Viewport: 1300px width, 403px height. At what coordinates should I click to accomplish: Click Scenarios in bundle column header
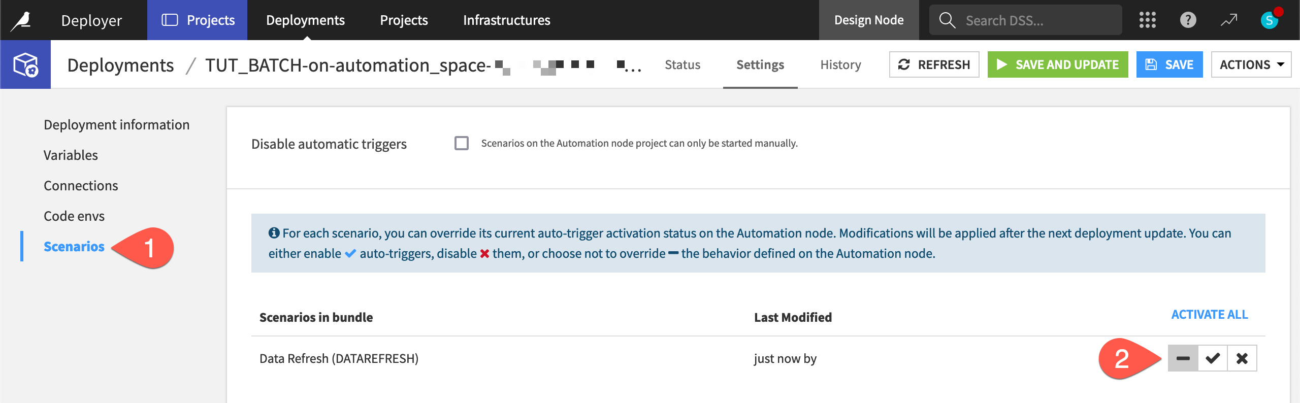[316, 317]
